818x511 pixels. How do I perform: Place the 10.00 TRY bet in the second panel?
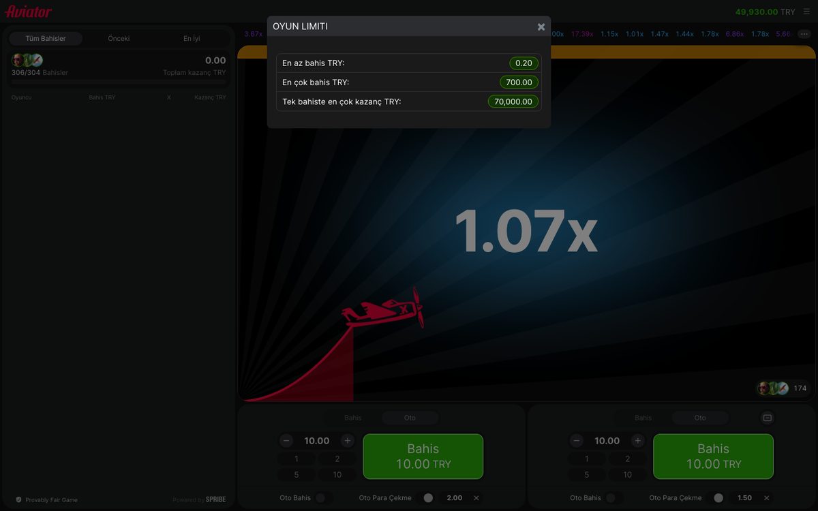pos(713,456)
